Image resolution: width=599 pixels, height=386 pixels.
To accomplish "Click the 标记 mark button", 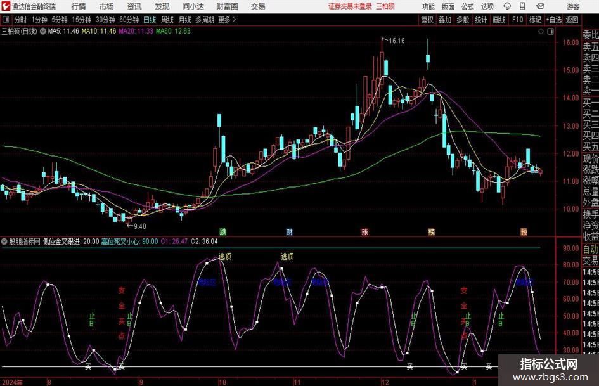I will click(535, 20).
